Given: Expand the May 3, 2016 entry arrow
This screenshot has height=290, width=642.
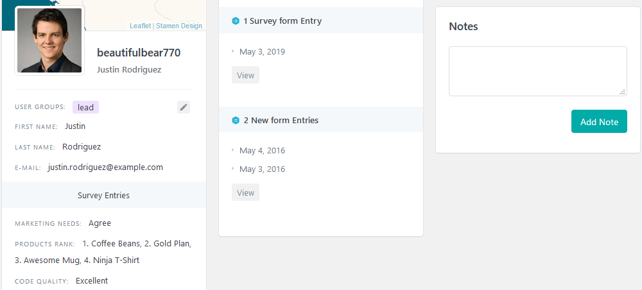Looking at the screenshot, I should coord(233,169).
